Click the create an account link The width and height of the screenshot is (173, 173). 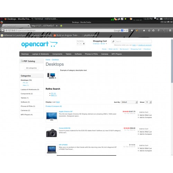(145, 45)
